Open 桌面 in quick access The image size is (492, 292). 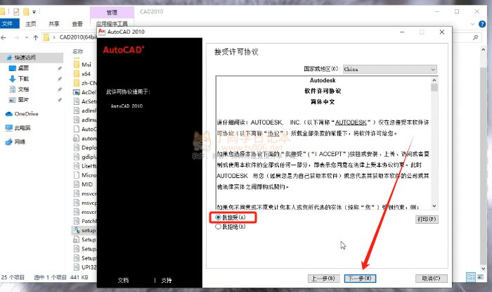pos(23,68)
